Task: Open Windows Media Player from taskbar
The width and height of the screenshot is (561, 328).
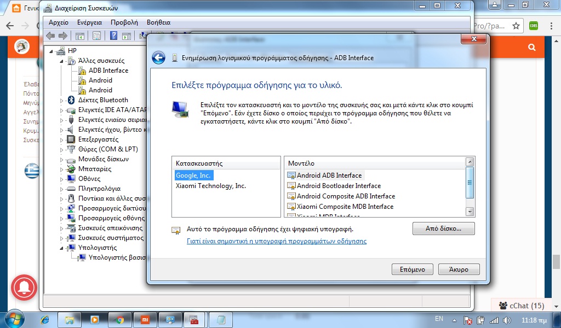Action: 95,319
